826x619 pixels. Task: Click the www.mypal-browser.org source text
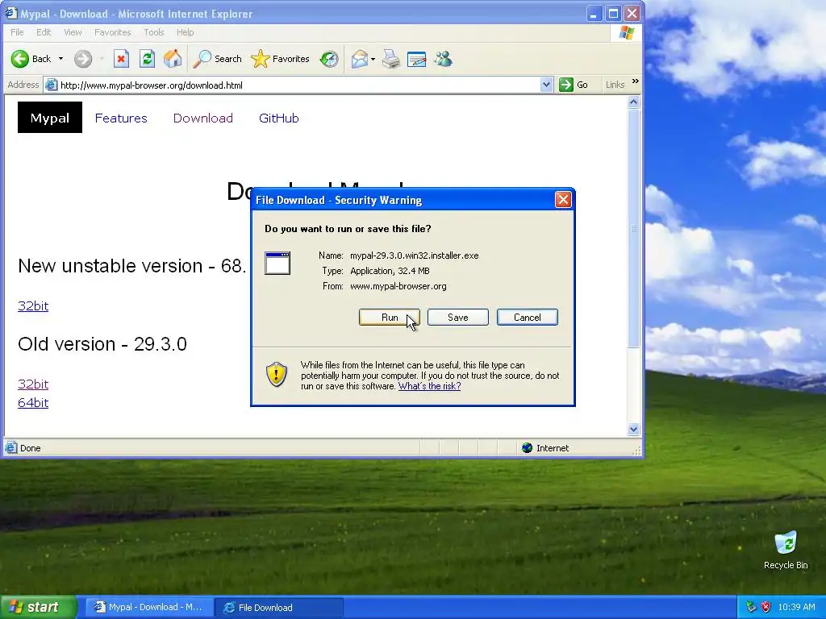[398, 286]
